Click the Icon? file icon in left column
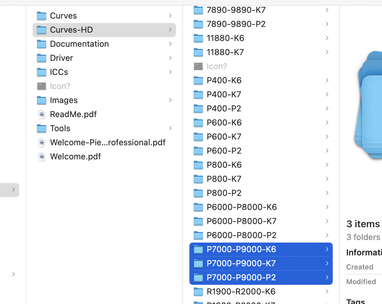 (x=41, y=86)
